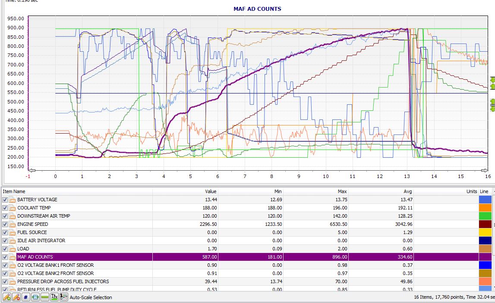Click the remove item pencil icon

coord(16,297)
